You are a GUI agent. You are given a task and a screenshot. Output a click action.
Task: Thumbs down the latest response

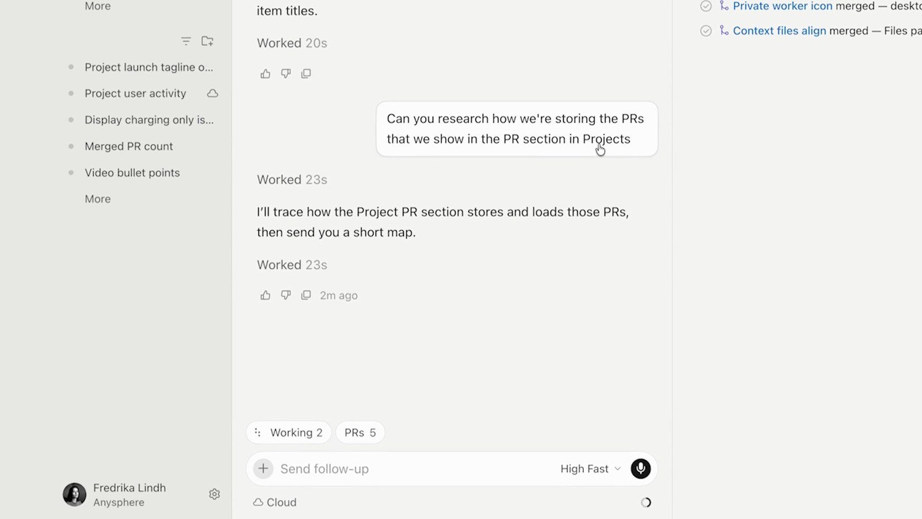pyautogui.click(x=286, y=295)
